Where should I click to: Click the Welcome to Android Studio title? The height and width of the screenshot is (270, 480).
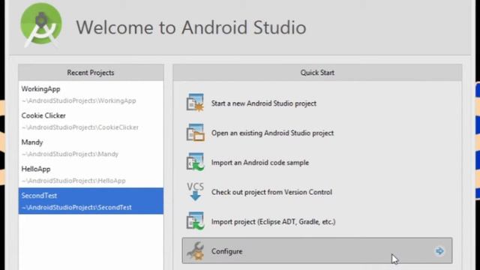click(191, 27)
